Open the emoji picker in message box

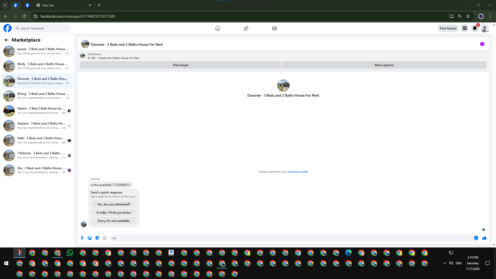click(x=476, y=238)
